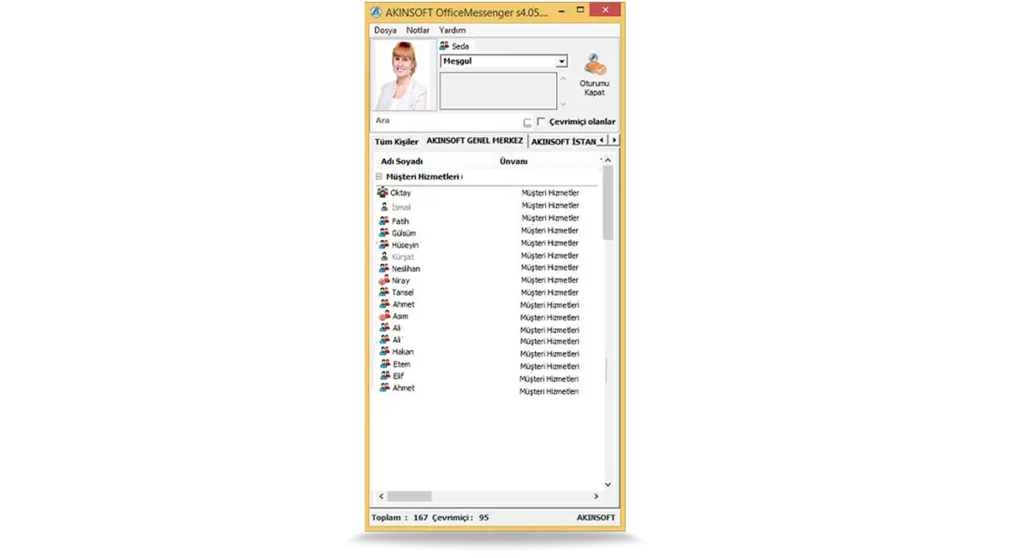This screenshot has width=1027, height=558.
Task: Click the Oturumu Kapat logout icon
Action: [x=595, y=65]
